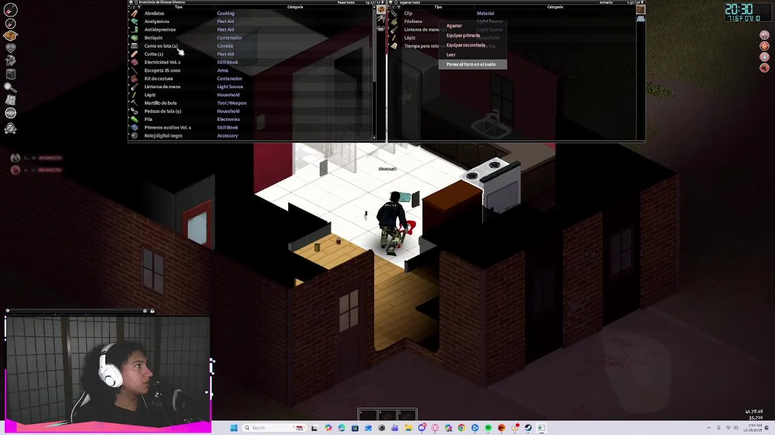The image size is (775, 435).
Task: Sort inventory by the Tipo column header
Action: pos(179,7)
